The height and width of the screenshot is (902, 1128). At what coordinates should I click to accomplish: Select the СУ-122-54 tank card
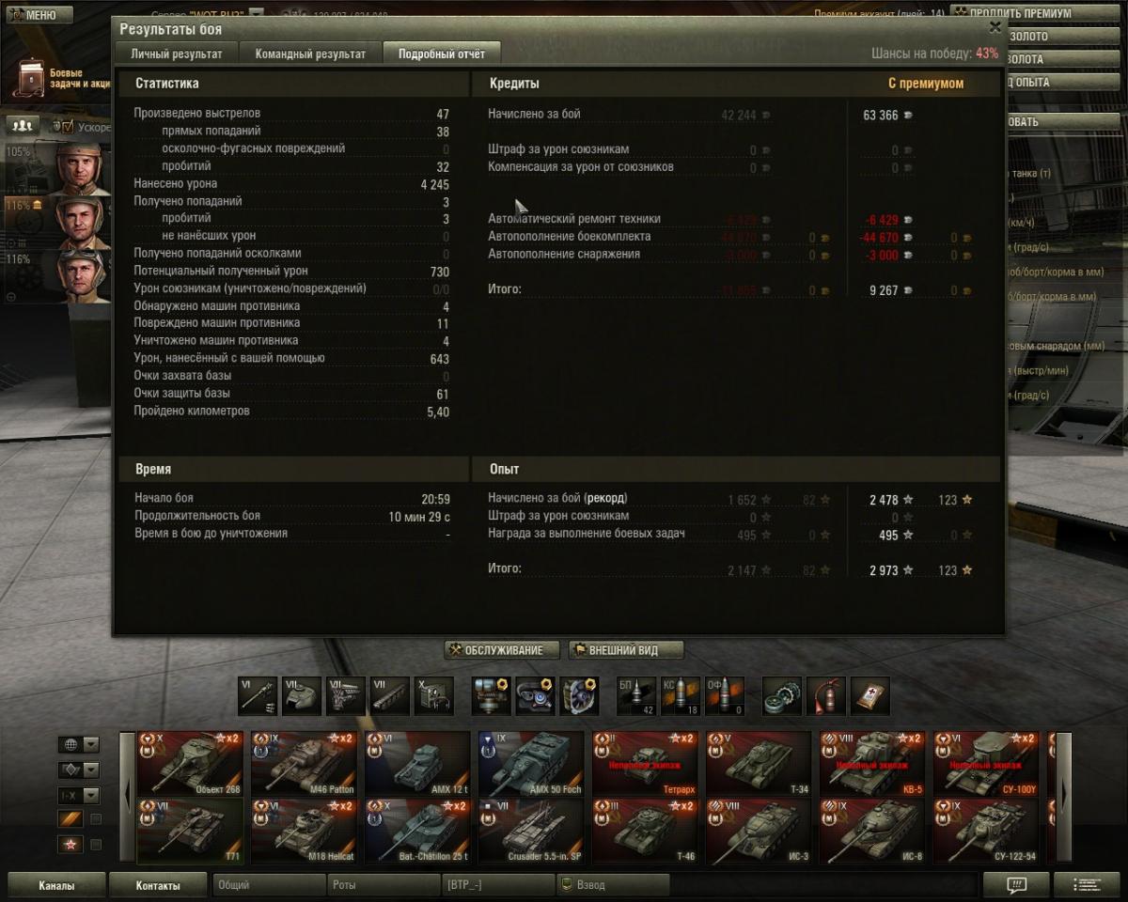987,832
